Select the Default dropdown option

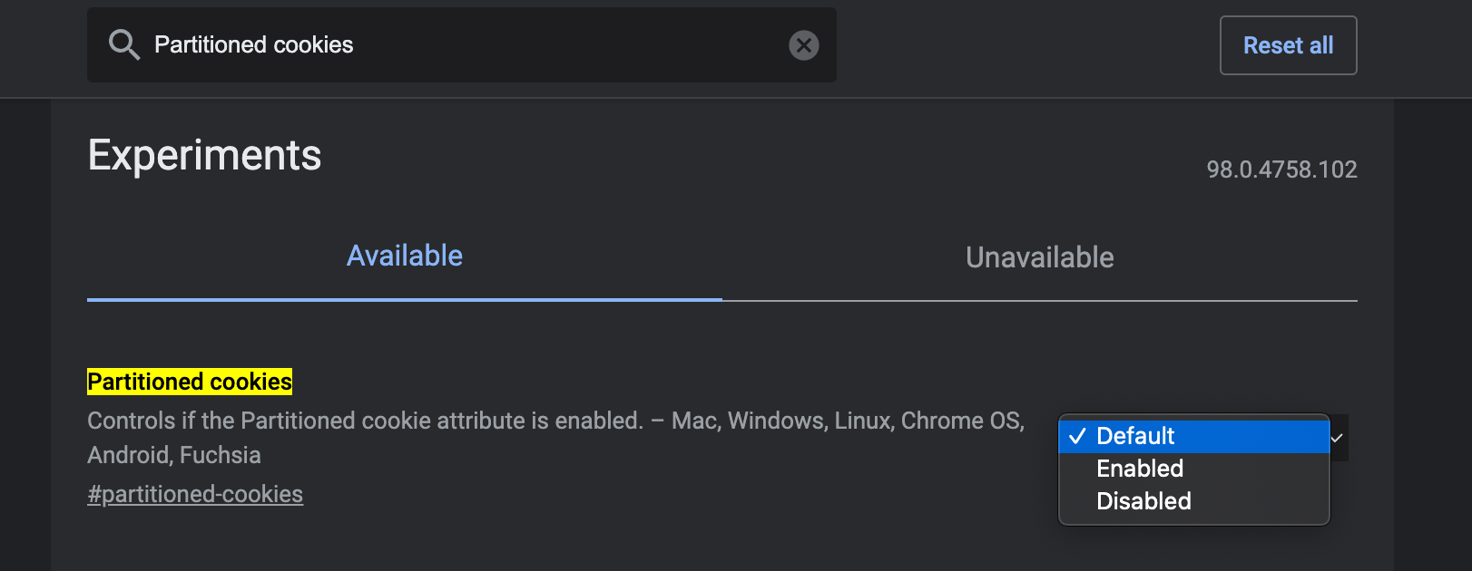1135,436
